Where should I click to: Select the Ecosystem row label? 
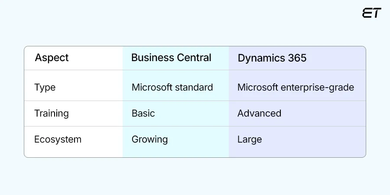coord(58,139)
